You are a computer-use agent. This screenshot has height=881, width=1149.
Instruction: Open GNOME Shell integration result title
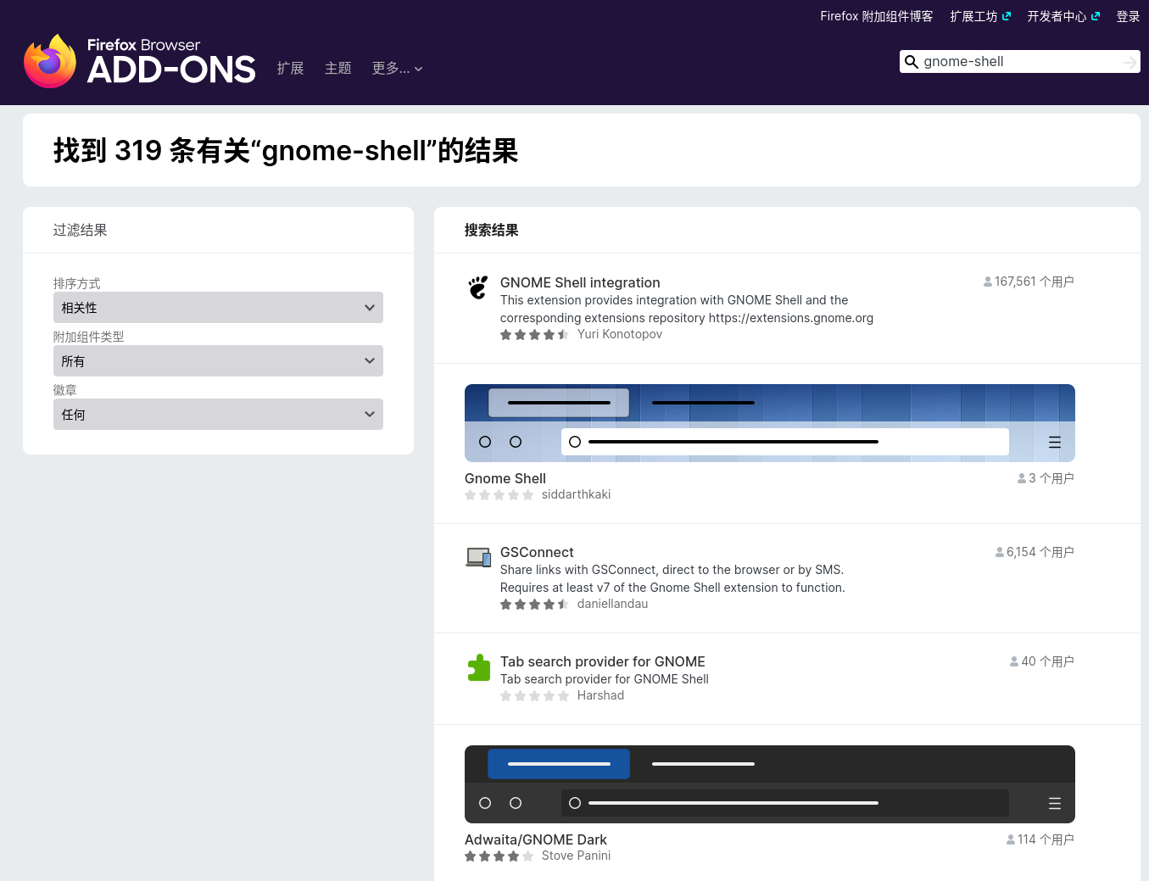(x=580, y=282)
